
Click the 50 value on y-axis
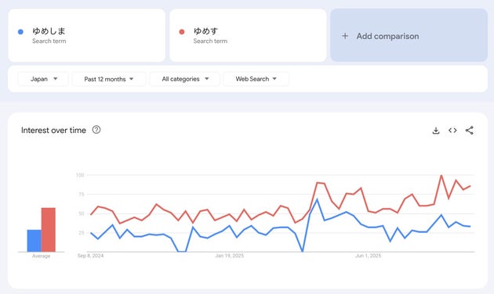(x=82, y=213)
